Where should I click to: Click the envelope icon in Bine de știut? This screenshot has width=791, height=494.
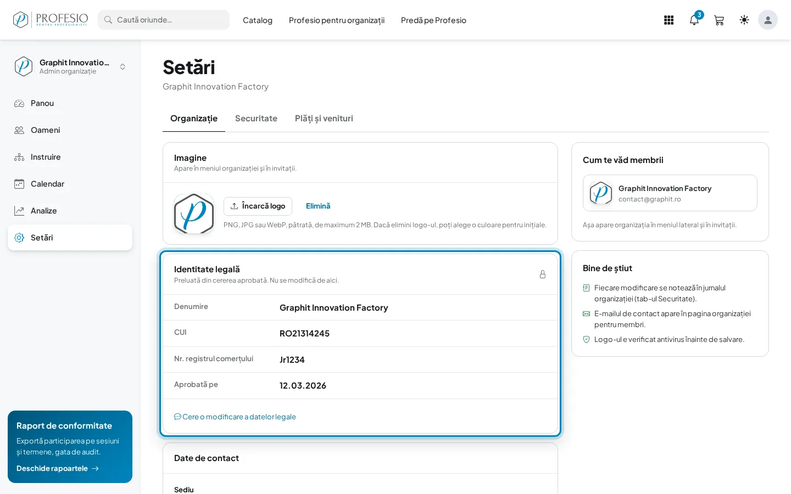point(586,314)
